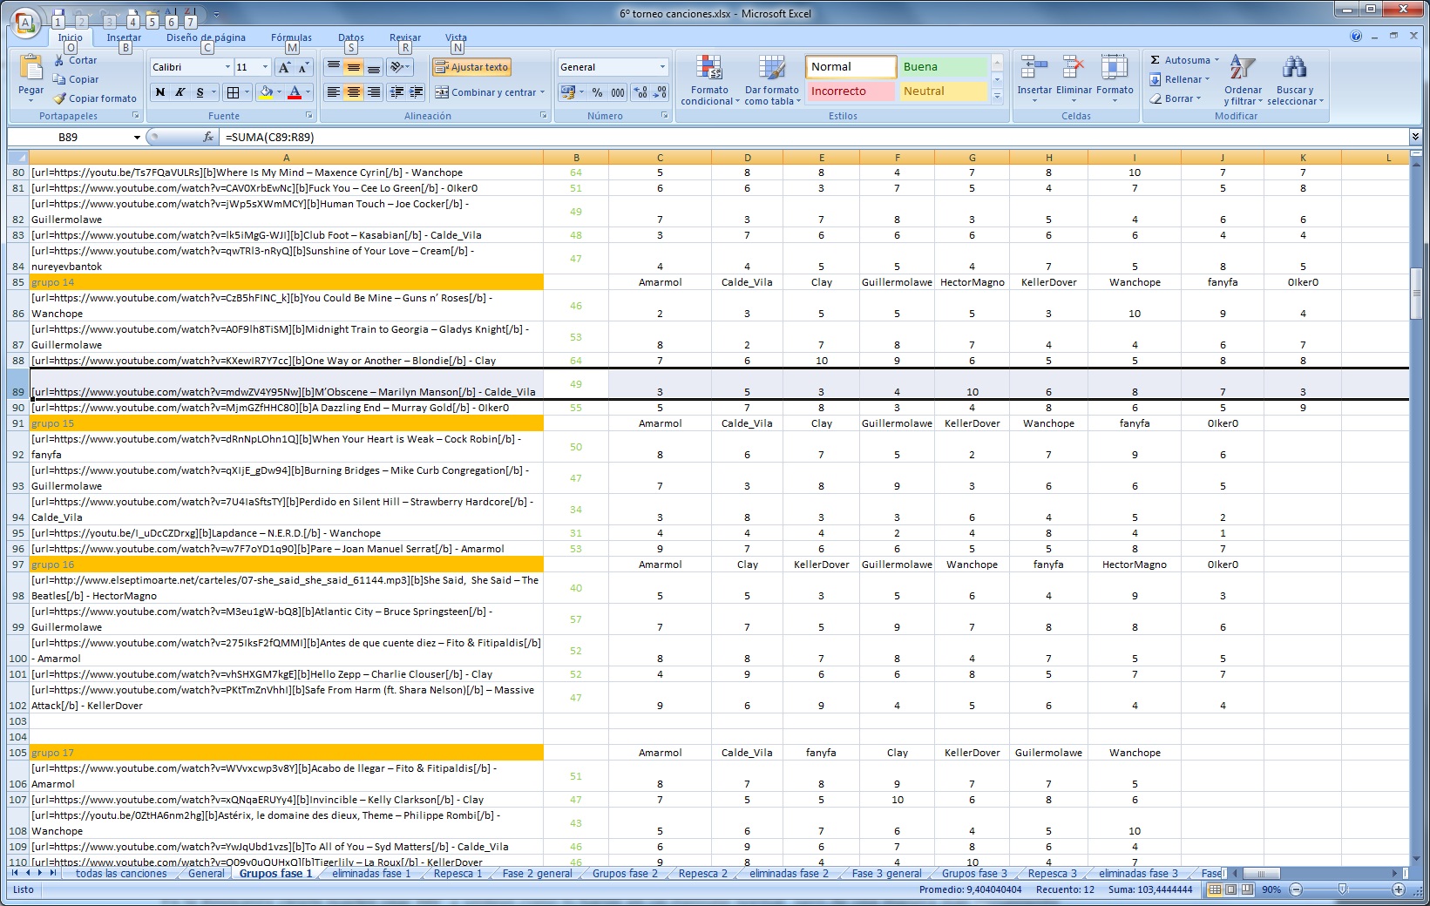This screenshot has width=1430, height=906.
Task: Open Ordenar y filtrar menu
Action: tap(1243, 80)
